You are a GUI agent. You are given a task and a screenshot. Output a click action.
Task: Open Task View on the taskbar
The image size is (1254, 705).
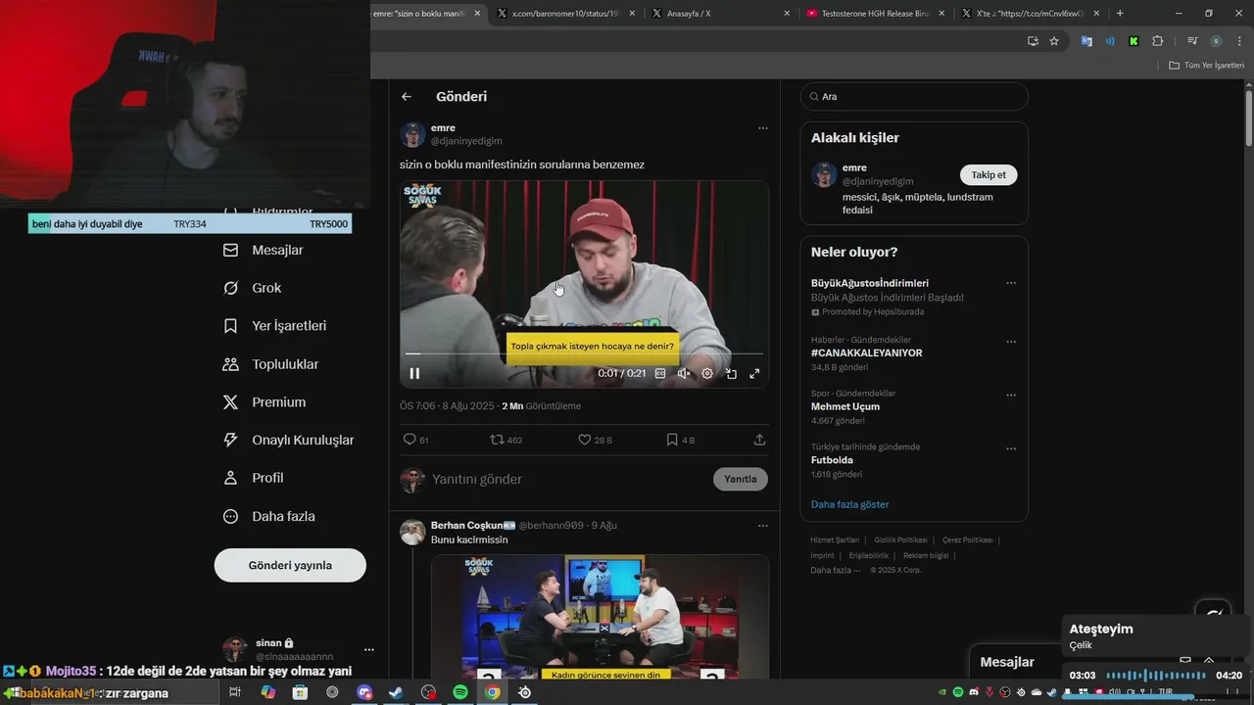235,692
